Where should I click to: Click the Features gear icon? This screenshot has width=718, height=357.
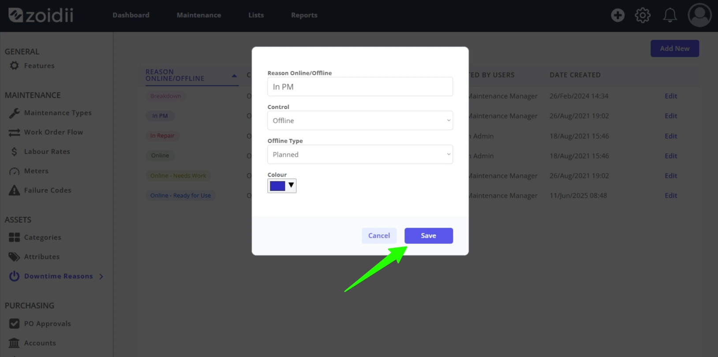pos(14,66)
